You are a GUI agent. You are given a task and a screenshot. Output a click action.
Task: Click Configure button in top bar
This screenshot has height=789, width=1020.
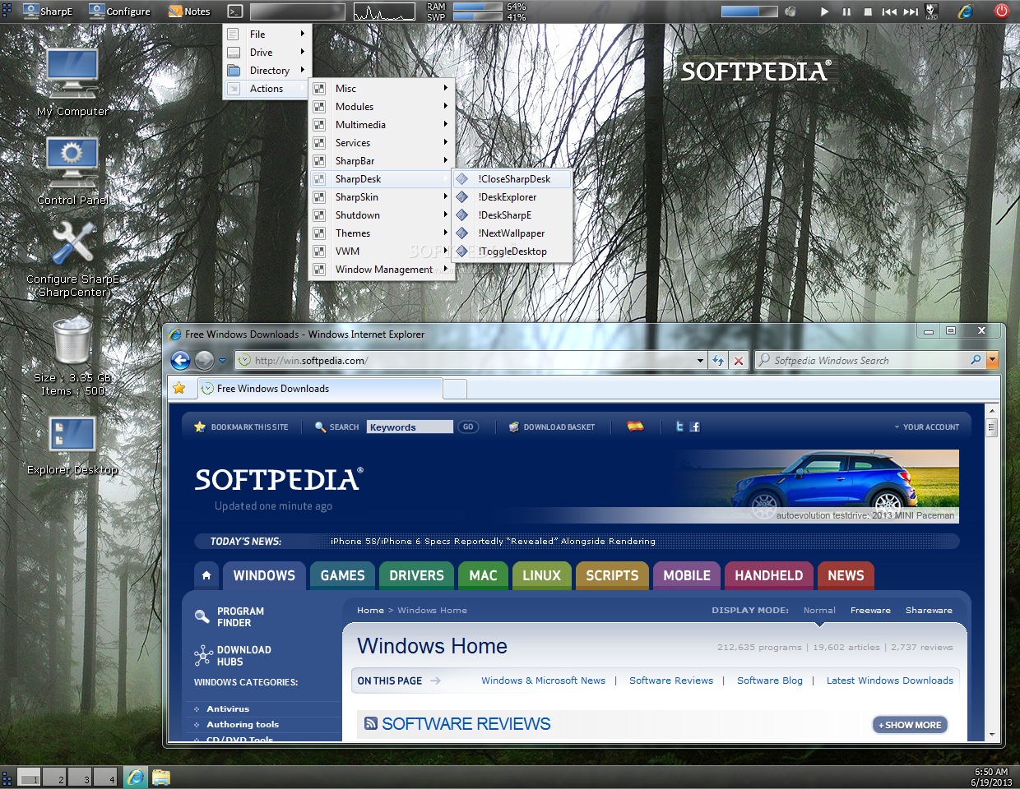coord(120,12)
